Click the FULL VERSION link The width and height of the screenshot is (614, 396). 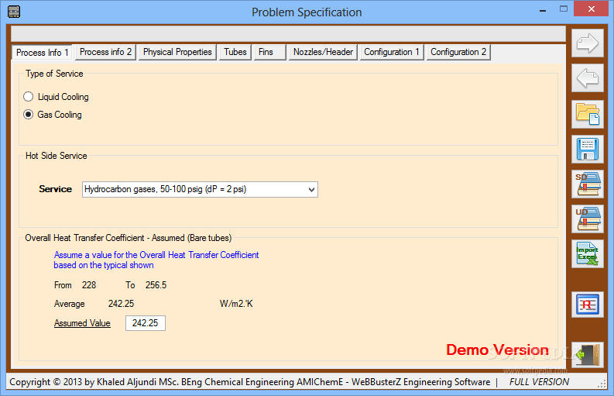tap(539, 382)
